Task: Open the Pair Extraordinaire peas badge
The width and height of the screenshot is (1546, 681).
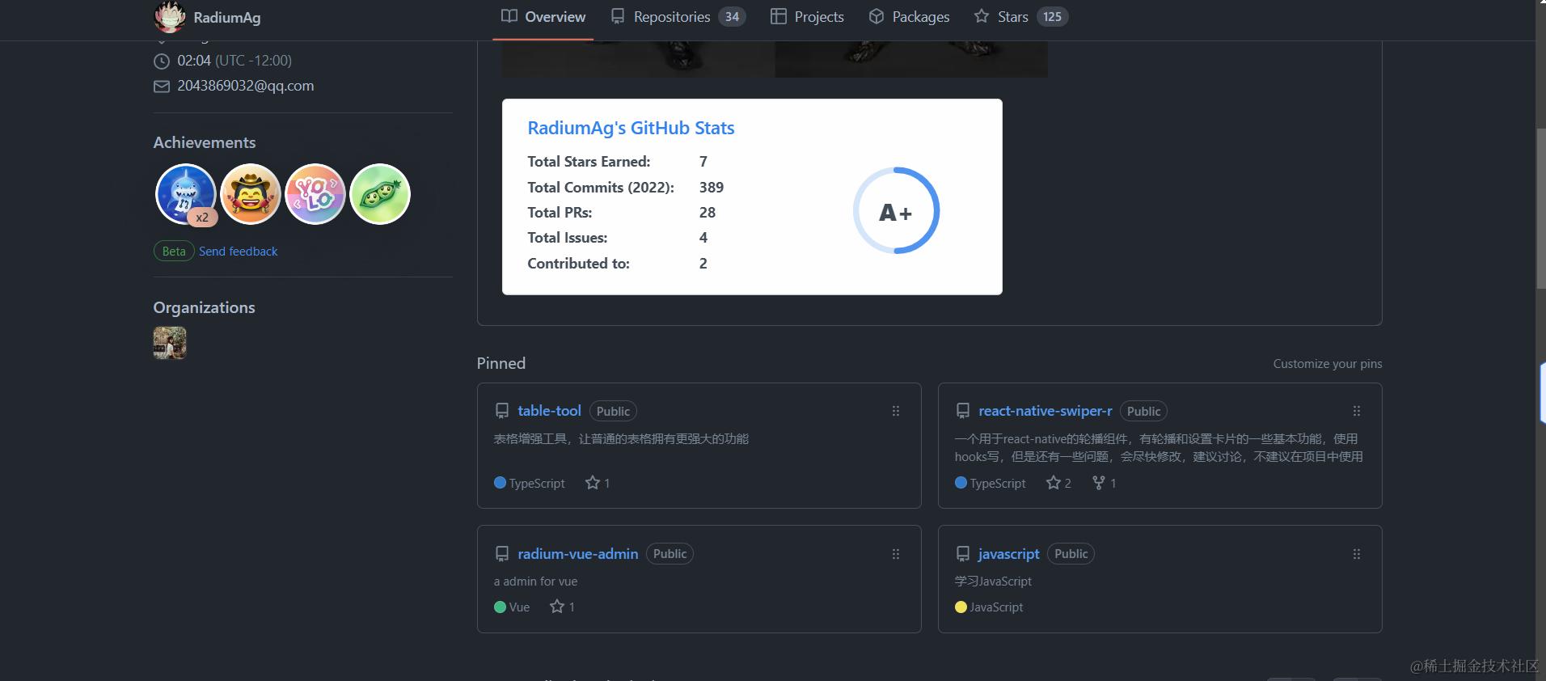Action: pyautogui.click(x=380, y=194)
